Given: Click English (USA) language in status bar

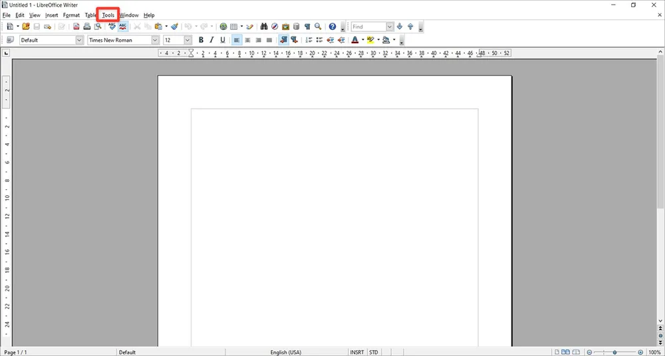Looking at the screenshot, I should tap(286, 352).
